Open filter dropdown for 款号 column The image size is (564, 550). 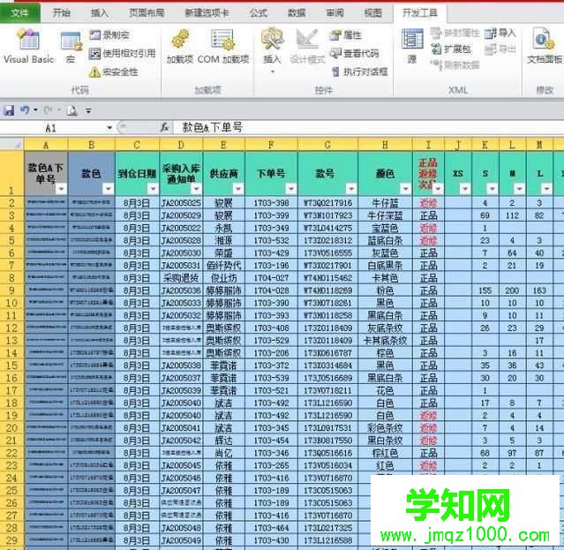coord(351,189)
